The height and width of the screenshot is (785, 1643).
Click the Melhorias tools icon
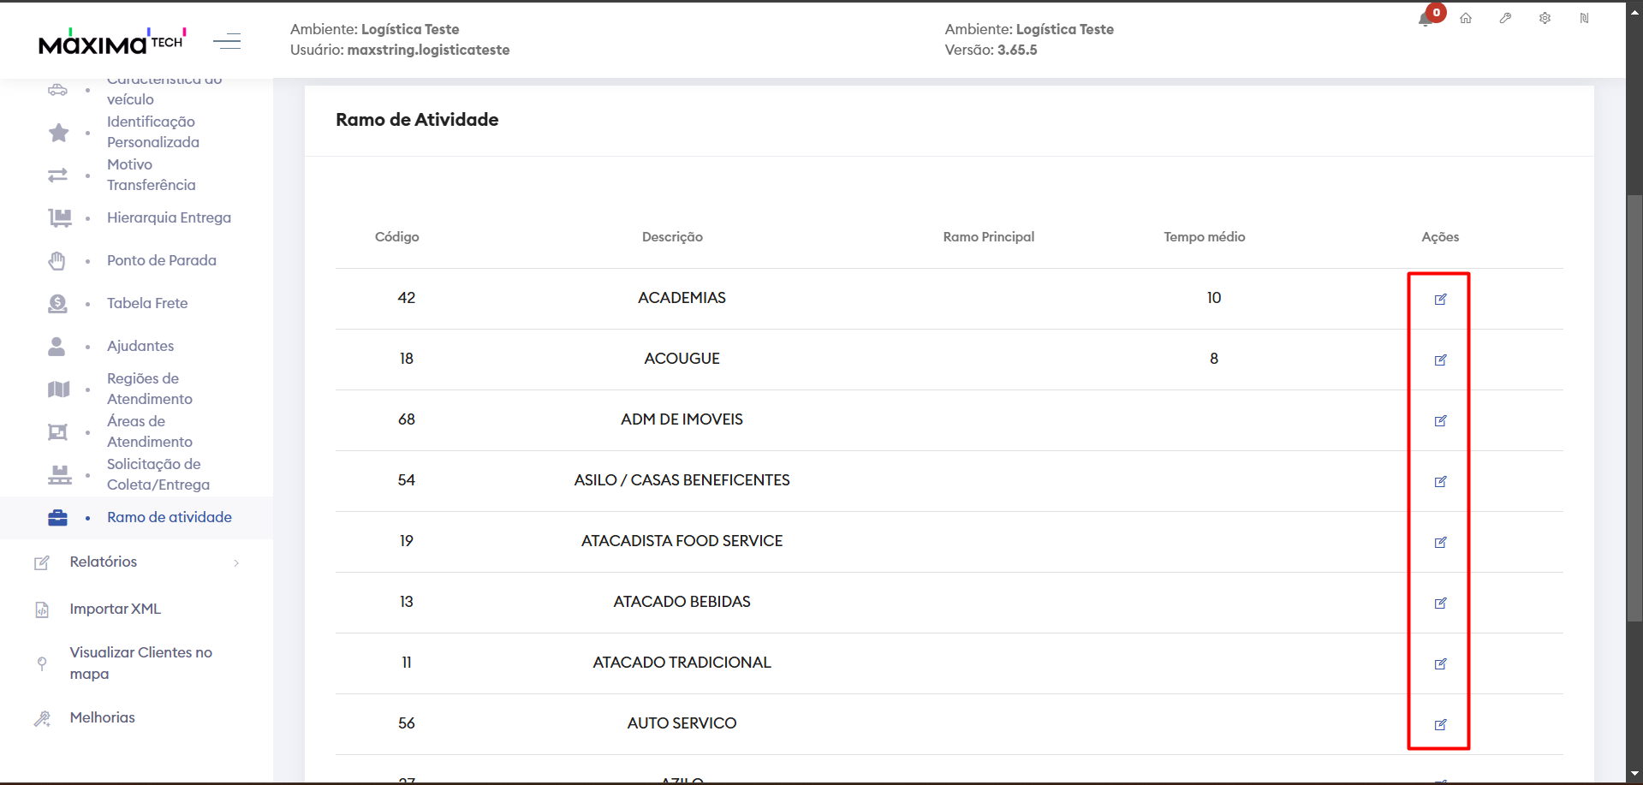click(x=42, y=718)
